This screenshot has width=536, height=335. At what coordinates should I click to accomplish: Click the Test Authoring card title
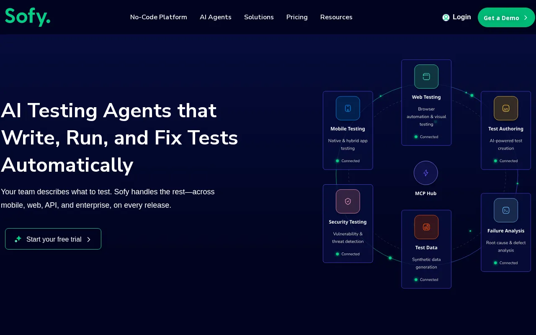tap(506, 129)
